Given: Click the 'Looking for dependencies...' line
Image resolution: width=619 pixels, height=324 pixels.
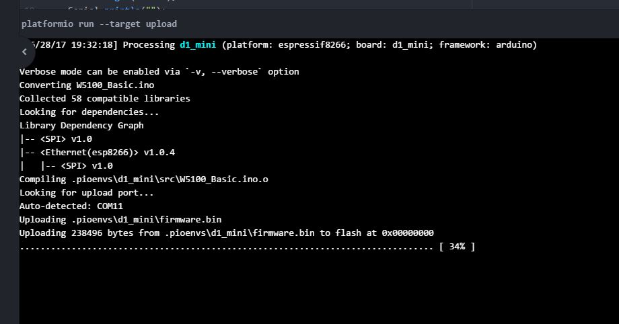Looking at the screenshot, I should click(x=89, y=112).
